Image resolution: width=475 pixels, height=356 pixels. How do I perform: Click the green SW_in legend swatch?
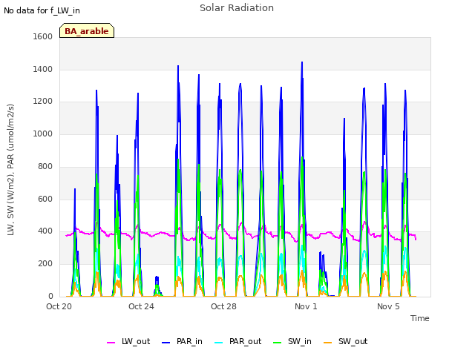point(277,343)
